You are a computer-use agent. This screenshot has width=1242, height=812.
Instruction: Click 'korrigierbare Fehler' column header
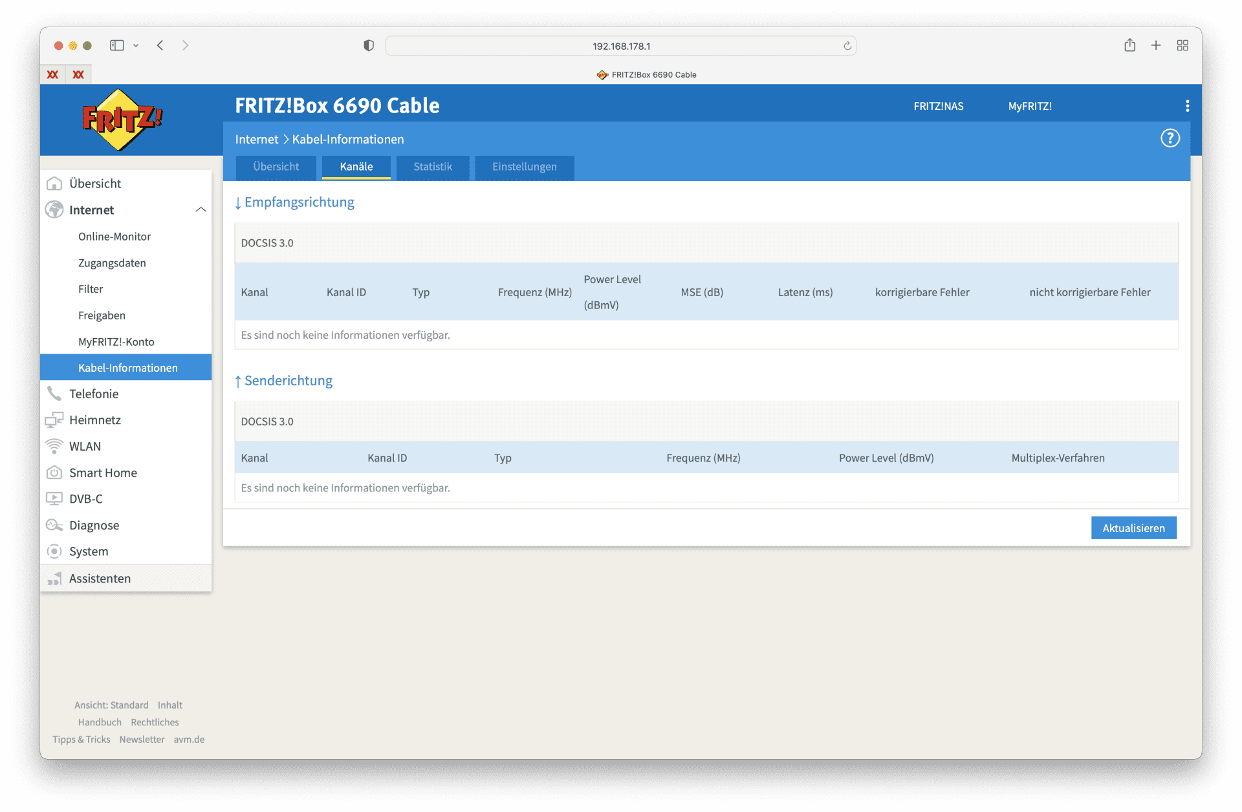[922, 292]
